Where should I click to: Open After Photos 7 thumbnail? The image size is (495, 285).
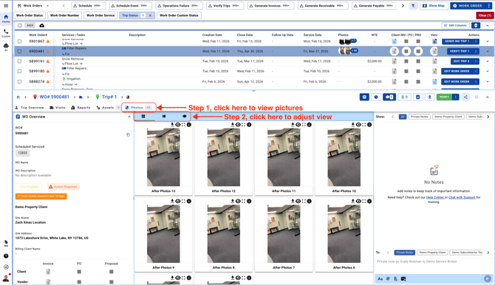[284, 233]
